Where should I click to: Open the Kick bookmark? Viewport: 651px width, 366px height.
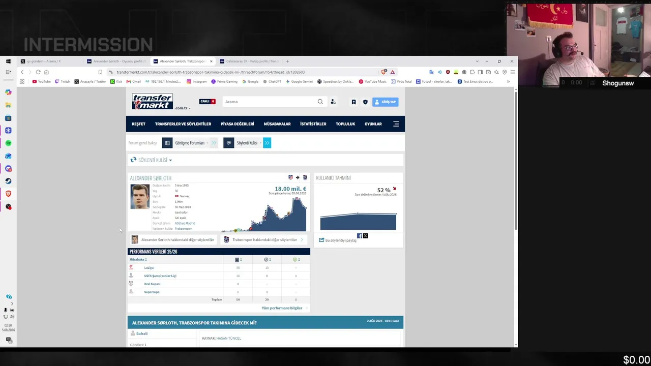[116, 81]
